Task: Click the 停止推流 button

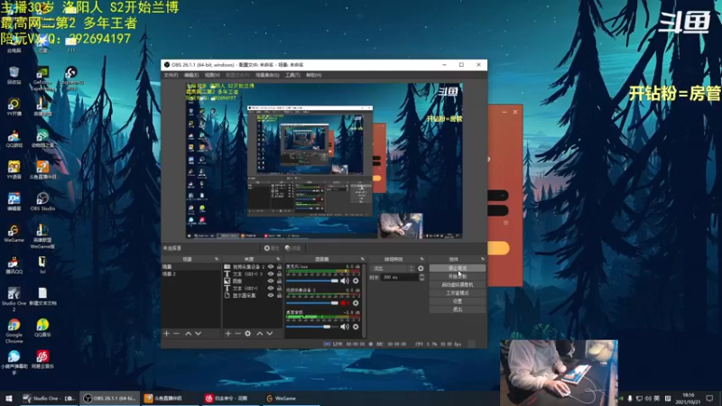Action: [458, 268]
